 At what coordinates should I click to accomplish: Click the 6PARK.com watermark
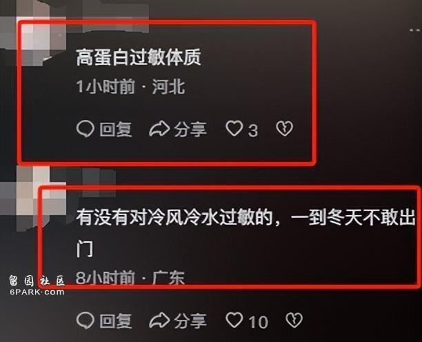pyautogui.click(x=37, y=292)
